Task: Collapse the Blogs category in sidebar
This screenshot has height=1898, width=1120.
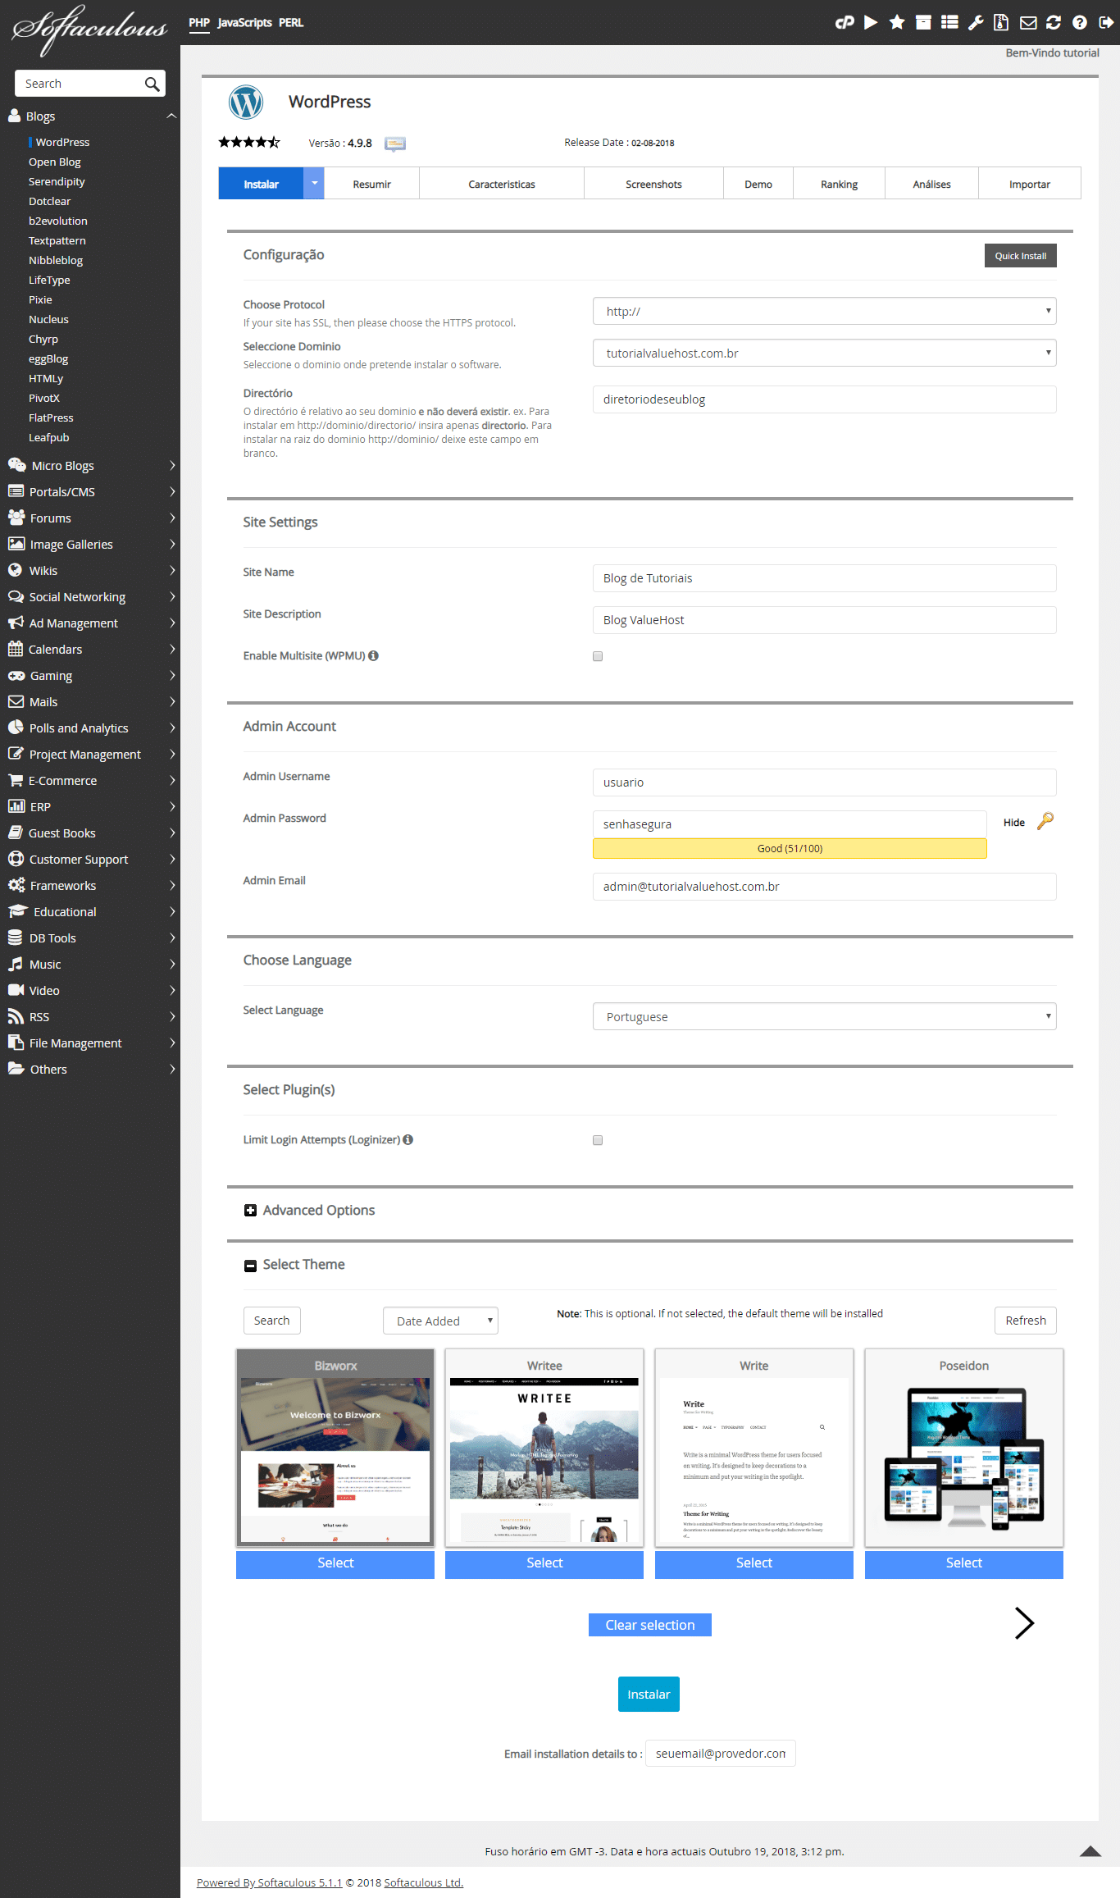Action: pos(171,116)
